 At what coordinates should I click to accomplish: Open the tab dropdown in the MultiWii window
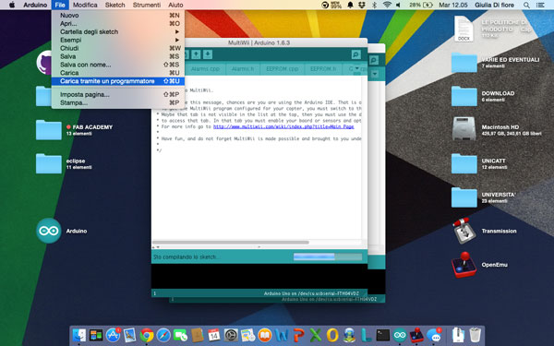[x=357, y=68]
